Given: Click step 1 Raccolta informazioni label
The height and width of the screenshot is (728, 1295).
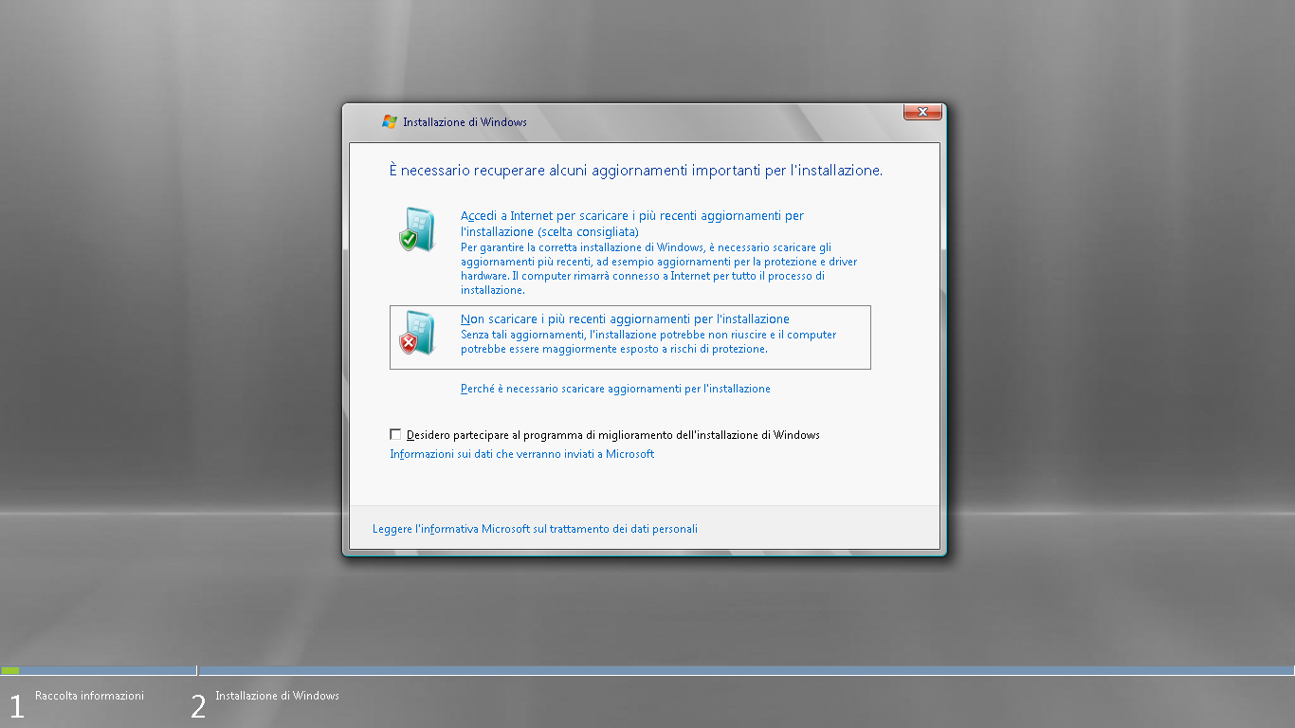Looking at the screenshot, I should (89, 696).
